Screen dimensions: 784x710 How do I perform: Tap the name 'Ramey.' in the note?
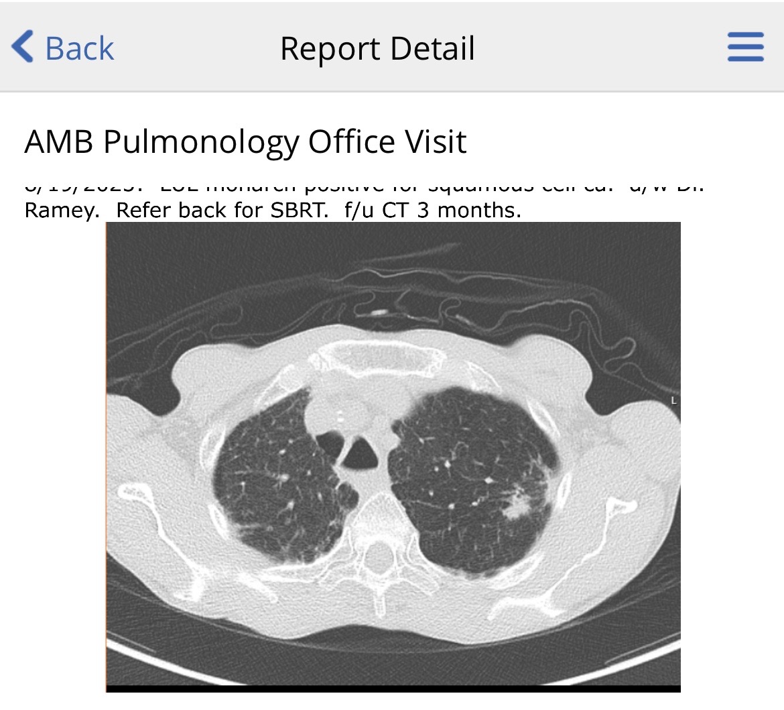click(62, 211)
